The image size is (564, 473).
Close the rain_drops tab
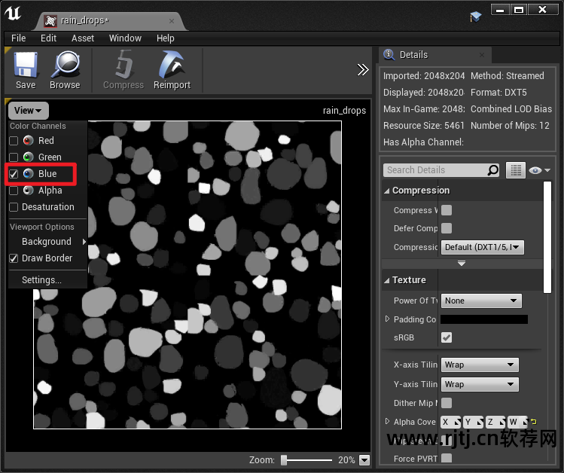tap(172, 21)
